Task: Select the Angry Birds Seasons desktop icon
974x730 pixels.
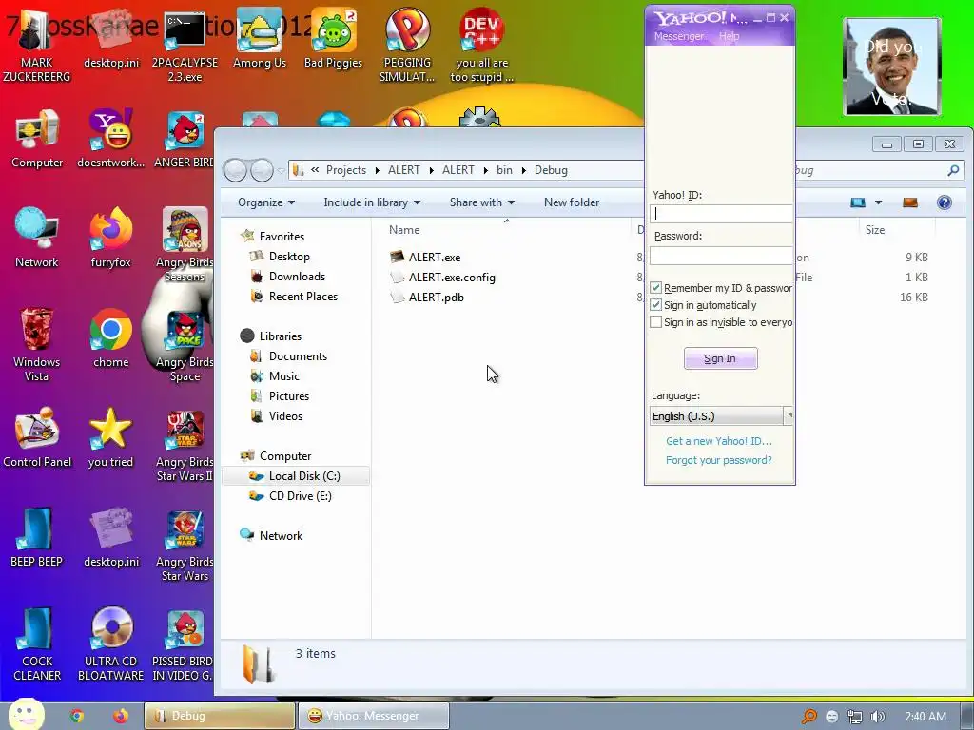Action: pos(185,245)
